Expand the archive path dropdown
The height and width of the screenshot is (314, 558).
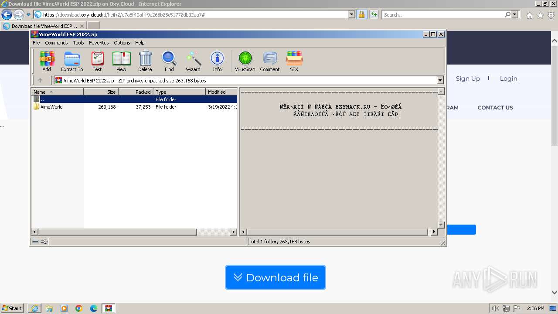click(x=440, y=80)
